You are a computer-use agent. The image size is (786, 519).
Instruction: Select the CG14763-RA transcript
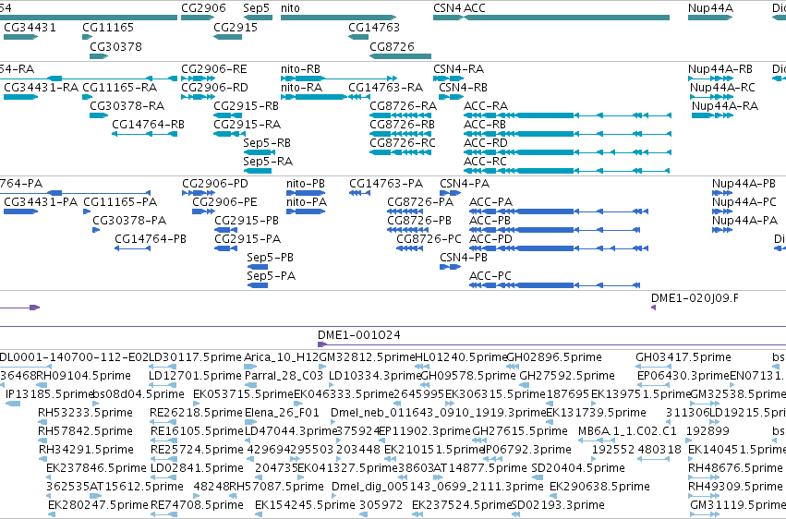click(x=359, y=97)
